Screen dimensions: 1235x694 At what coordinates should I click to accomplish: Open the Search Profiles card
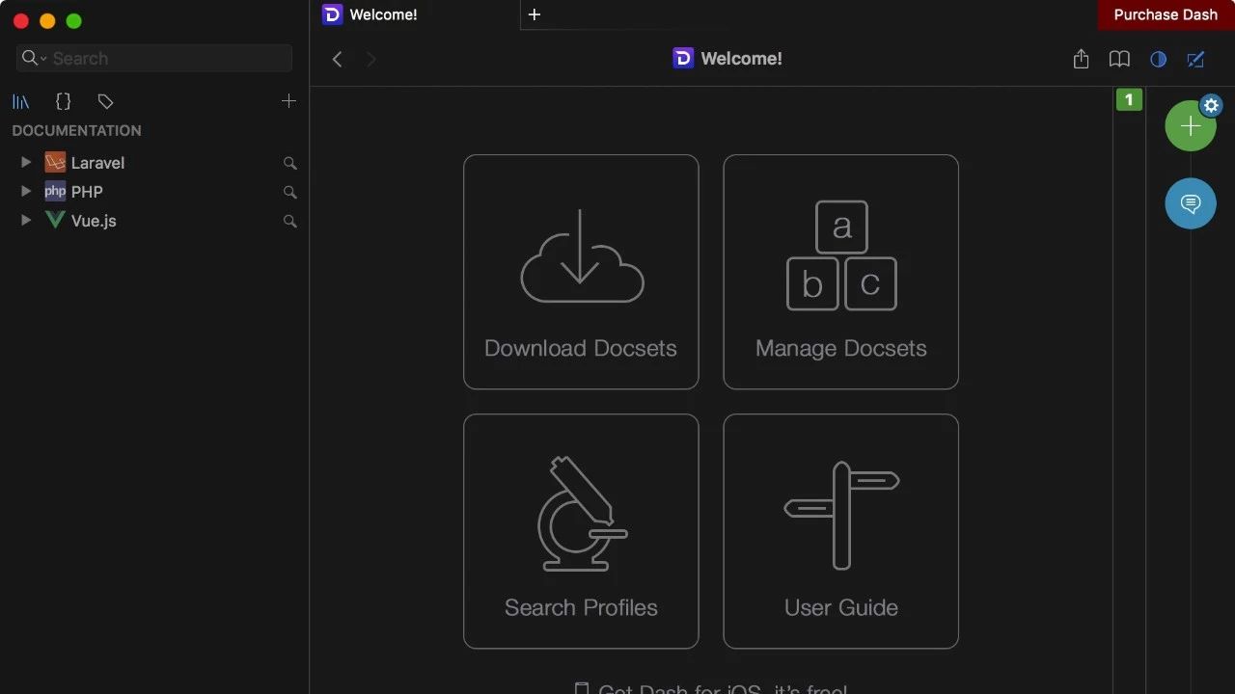coord(581,531)
